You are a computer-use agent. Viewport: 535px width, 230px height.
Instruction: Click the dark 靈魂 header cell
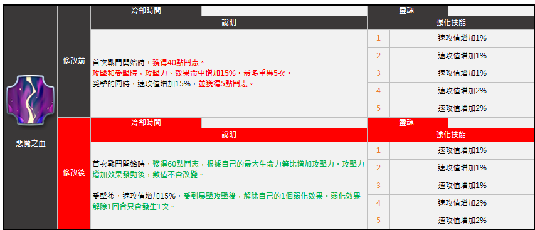[408, 11]
